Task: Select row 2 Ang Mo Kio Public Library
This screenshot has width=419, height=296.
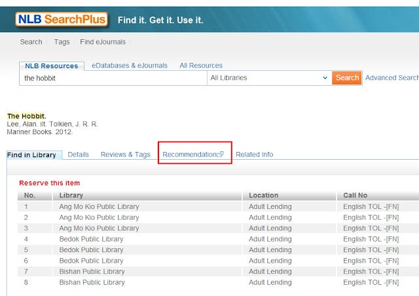Action: tap(99, 217)
